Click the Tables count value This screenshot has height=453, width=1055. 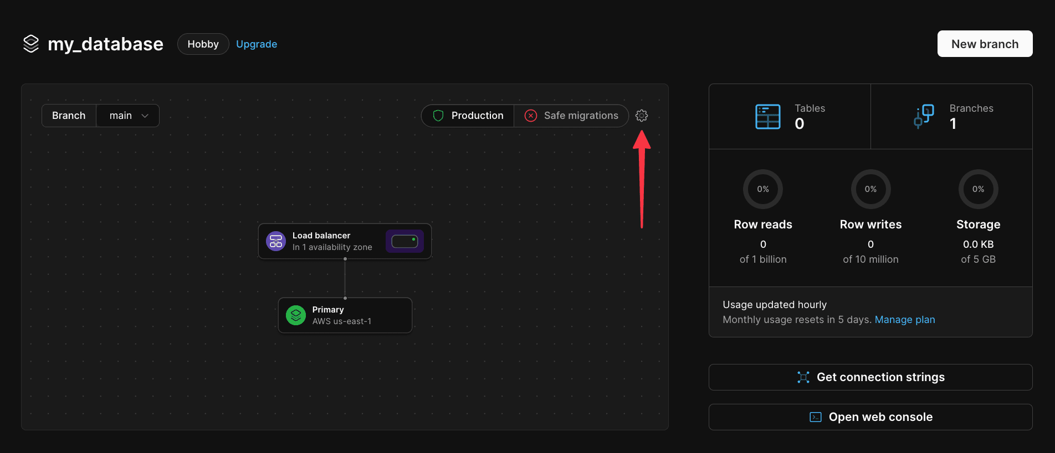point(800,124)
